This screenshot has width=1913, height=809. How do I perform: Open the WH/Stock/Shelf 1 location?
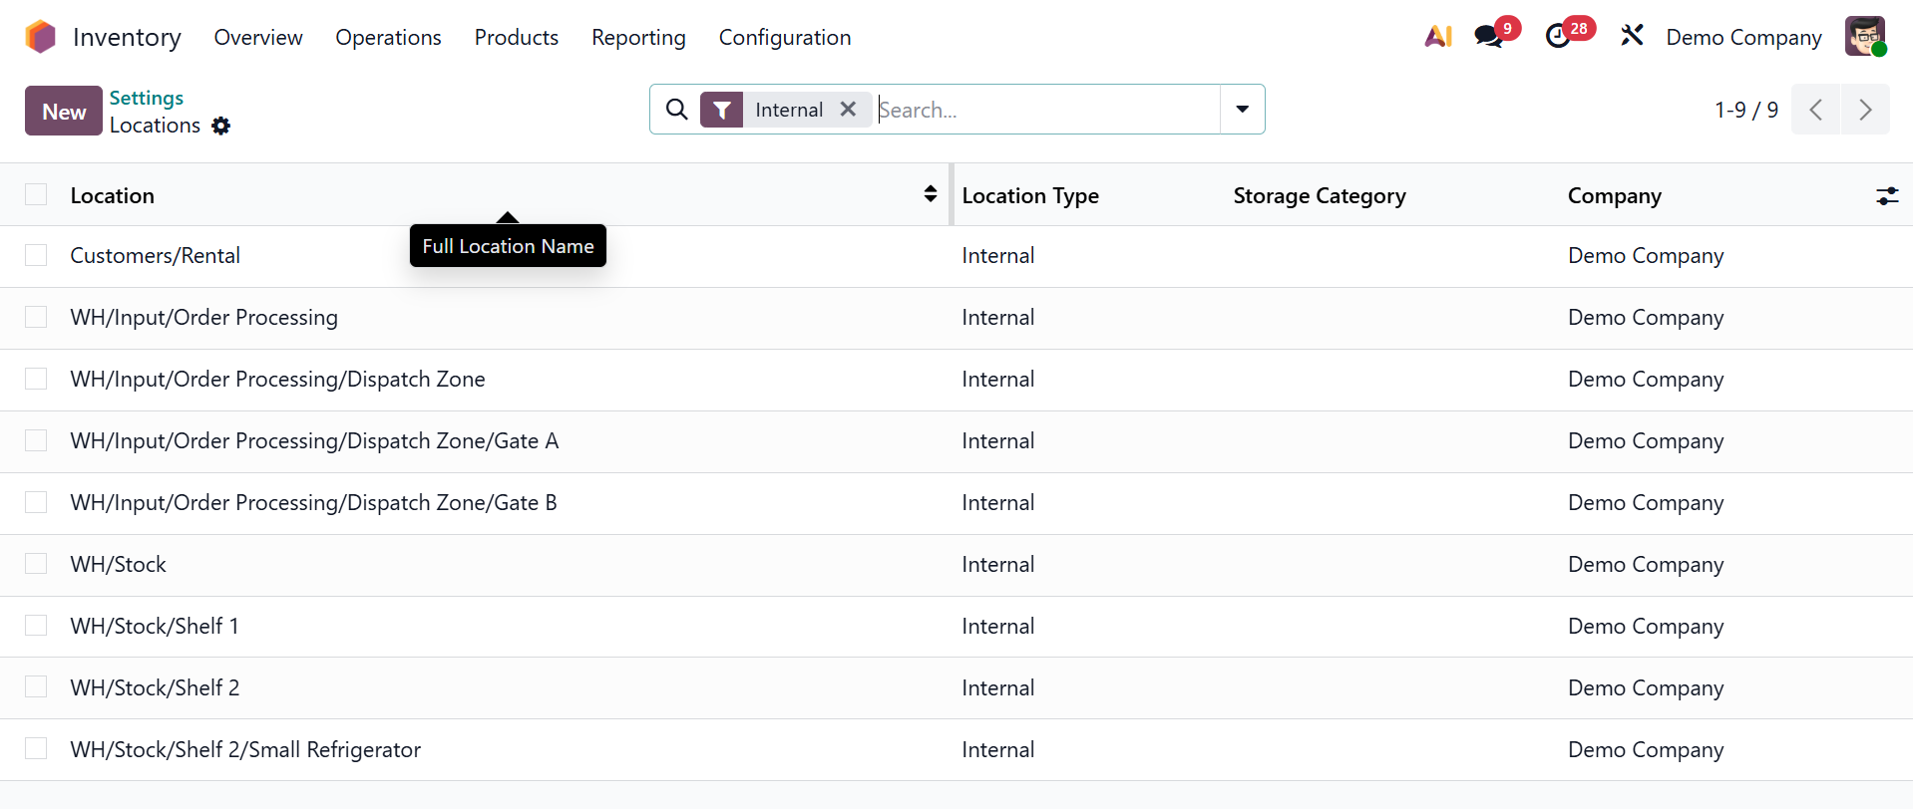(x=154, y=626)
